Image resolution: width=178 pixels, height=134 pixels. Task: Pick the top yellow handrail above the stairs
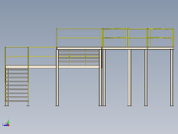tap(17, 47)
